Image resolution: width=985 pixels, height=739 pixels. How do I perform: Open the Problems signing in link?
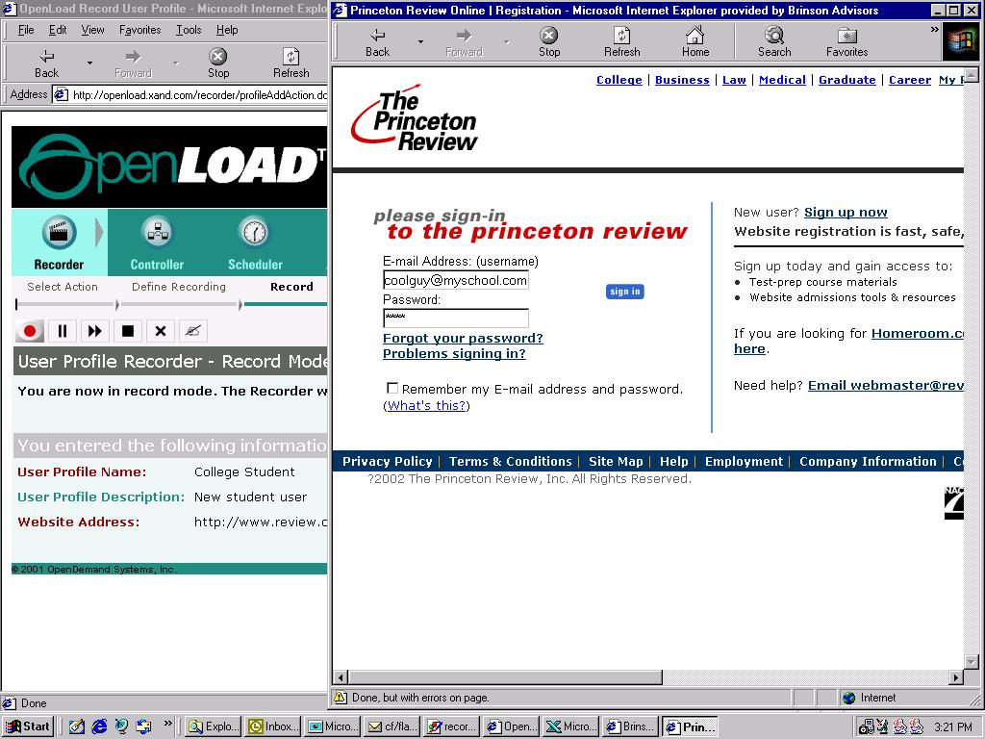pos(454,354)
